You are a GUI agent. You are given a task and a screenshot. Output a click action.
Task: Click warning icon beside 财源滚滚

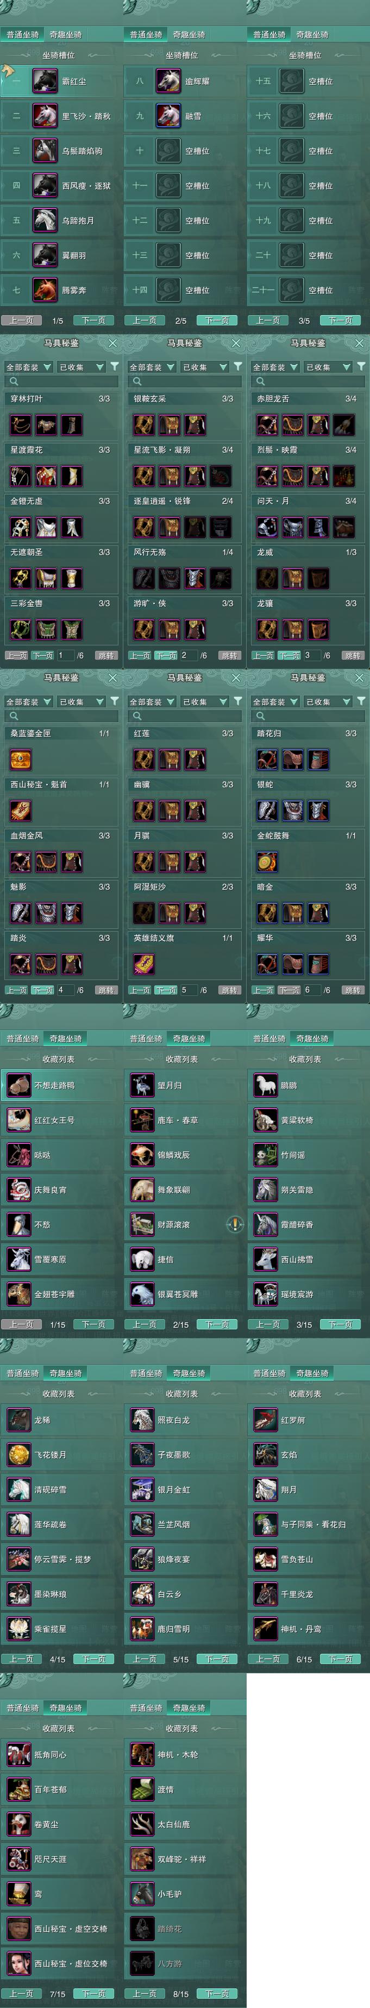tap(235, 1224)
